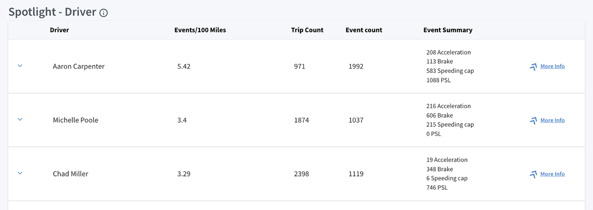Click the Events/100 Miles column header
The width and height of the screenshot is (593, 210).
coord(200,30)
